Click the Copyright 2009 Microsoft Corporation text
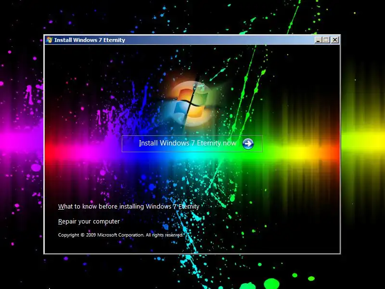The width and height of the screenshot is (385, 289). coord(121,235)
